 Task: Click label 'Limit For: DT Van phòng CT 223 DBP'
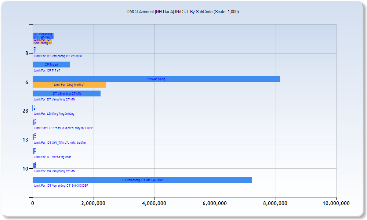click(58, 56)
